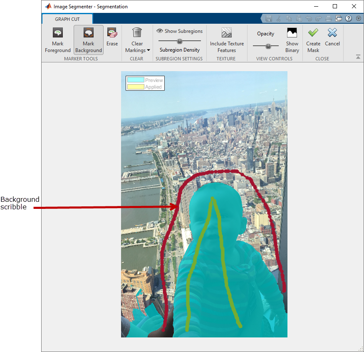This screenshot has width=364, height=352.
Task: Click the Redo arrow icon
Action: click(x=319, y=19)
